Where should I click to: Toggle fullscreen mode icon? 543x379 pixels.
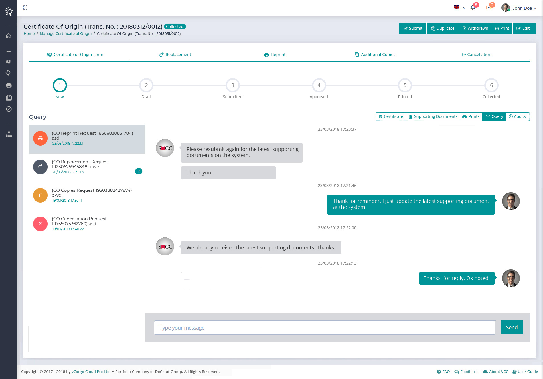pyautogui.click(x=25, y=8)
